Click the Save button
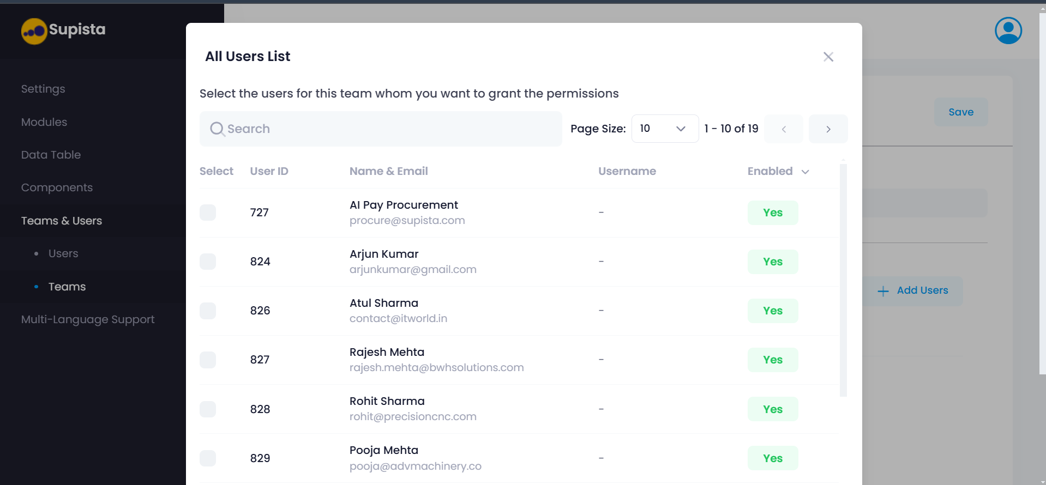 coord(960,112)
